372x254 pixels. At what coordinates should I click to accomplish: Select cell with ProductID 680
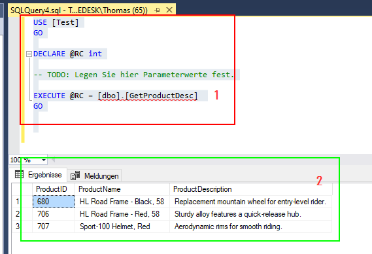coord(54,202)
